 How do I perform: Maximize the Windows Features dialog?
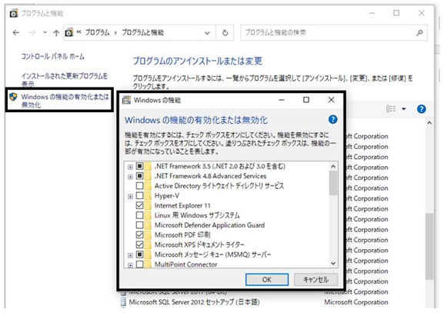pos(306,100)
